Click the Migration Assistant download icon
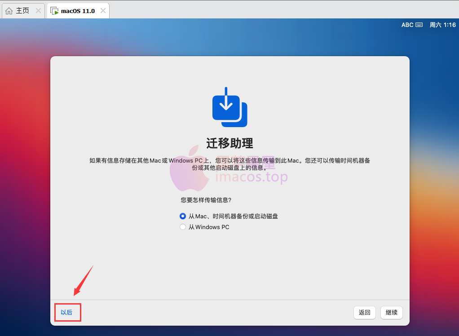 tap(230, 107)
